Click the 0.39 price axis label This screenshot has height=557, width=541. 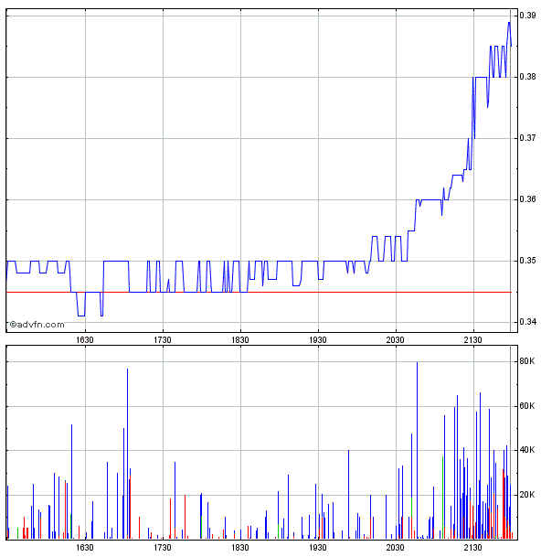pyautogui.click(x=527, y=16)
